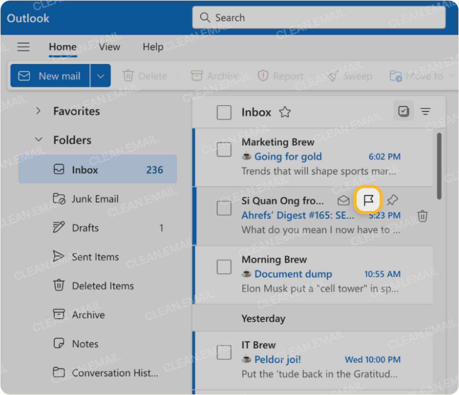This screenshot has height=395, width=459.
Task: Mark the Ahrefs email as read
Action: pos(343,201)
